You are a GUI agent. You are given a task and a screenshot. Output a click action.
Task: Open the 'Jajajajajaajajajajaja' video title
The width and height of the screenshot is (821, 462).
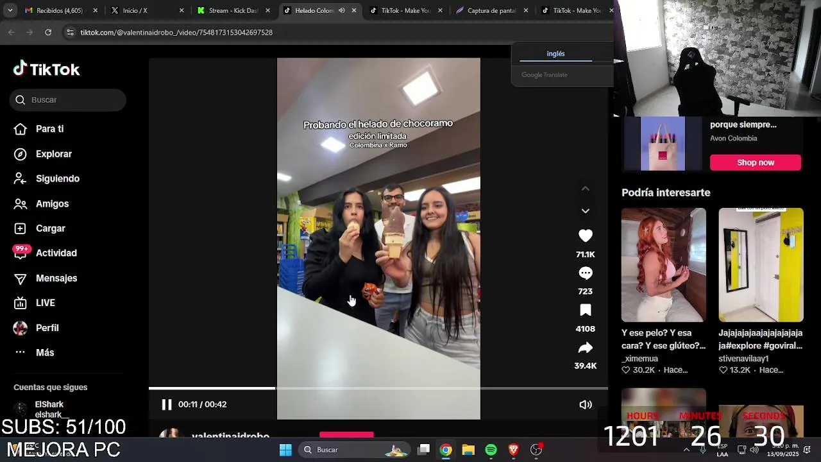tap(761, 339)
